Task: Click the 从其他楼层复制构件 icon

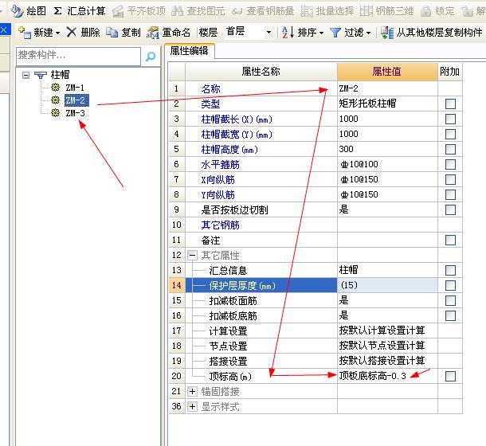Action: point(387,32)
